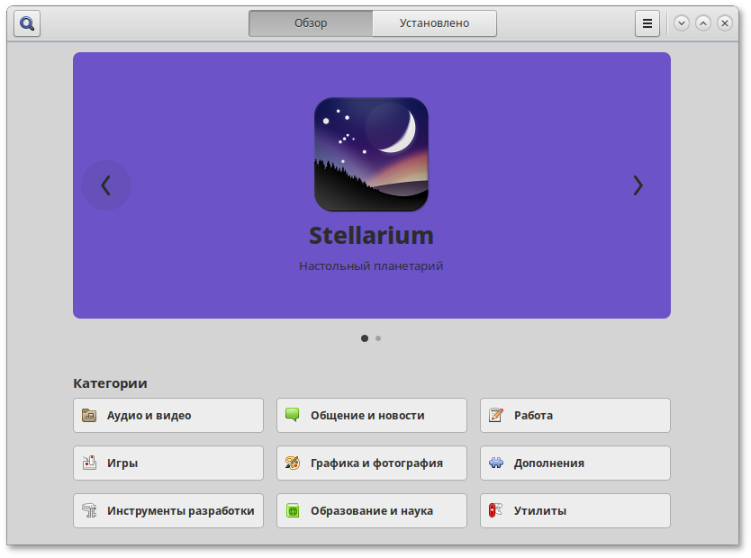Screen dimensions: 751x558
Task: Click the Work category icon
Action: (x=496, y=415)
